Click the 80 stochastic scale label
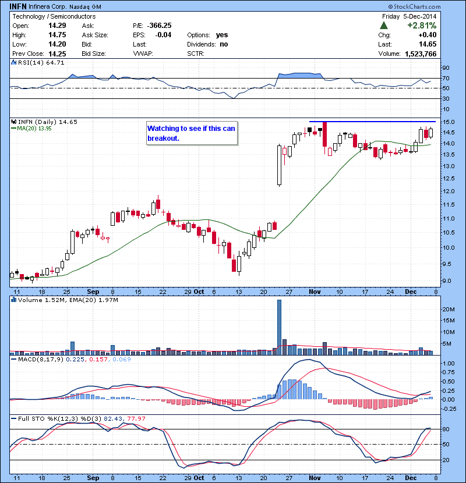 446,429
